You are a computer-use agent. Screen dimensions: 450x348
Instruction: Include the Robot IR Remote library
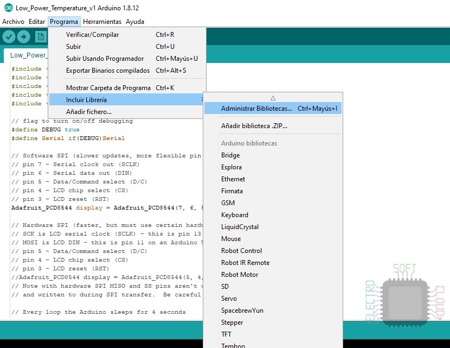click(273, 263)
